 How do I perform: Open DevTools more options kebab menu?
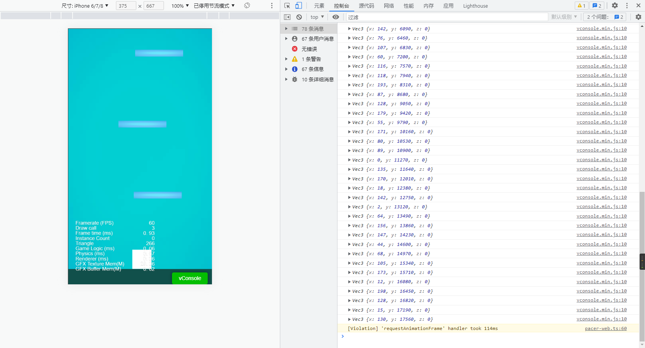point(627,6)
